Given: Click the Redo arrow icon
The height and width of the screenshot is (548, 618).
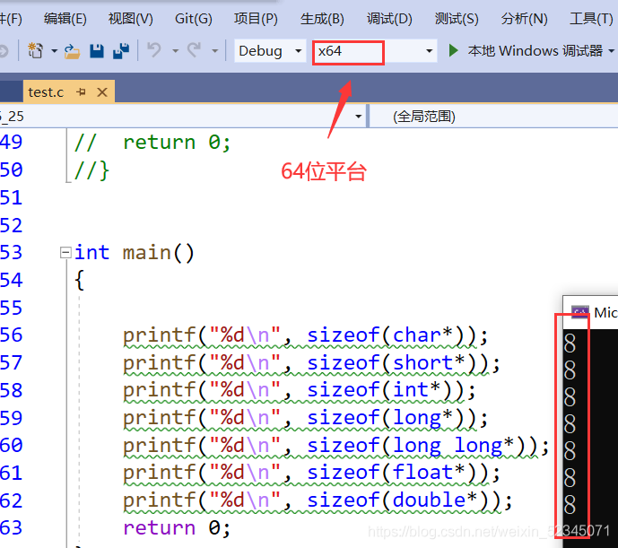Looking at the screenshot, I should coord(195,50).
